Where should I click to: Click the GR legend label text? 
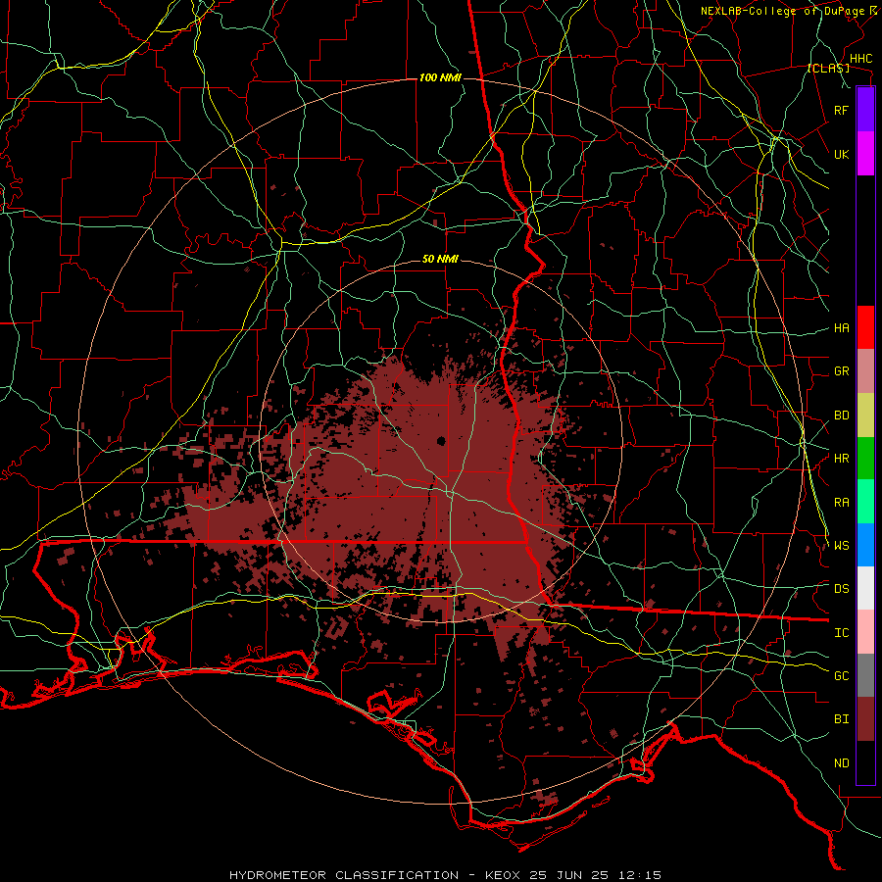(x=842, y=371)
